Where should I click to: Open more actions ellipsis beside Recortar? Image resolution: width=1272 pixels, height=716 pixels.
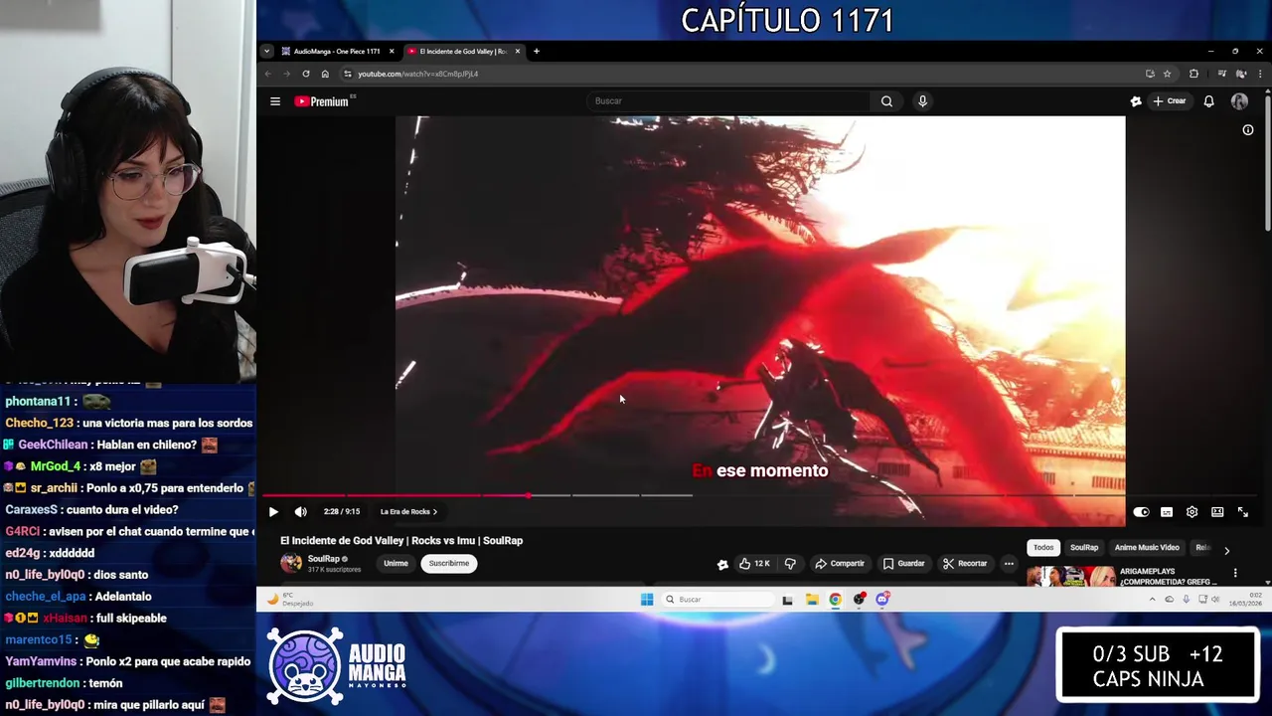[x=1009, y=564]
